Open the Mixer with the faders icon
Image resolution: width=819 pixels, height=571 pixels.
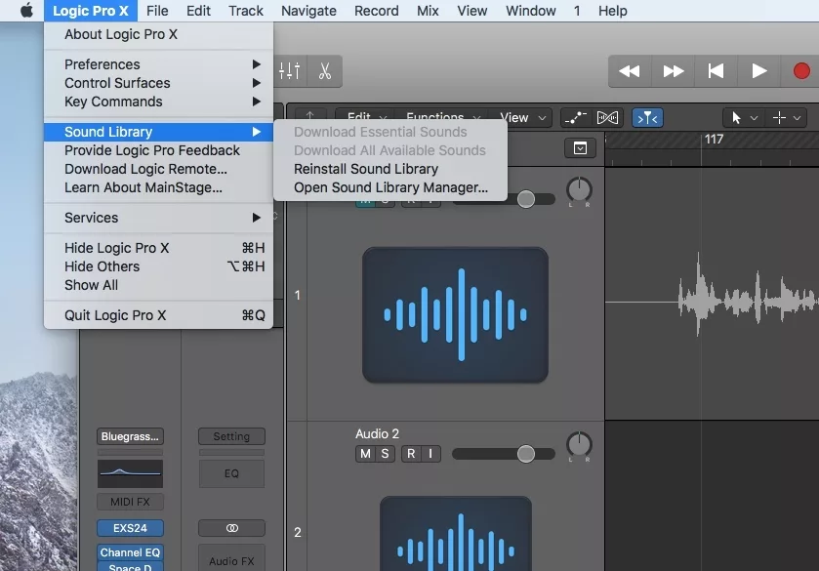(289, 70)
